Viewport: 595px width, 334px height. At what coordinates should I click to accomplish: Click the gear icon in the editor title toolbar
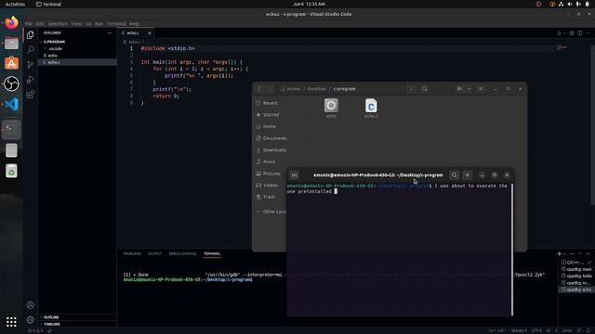[572, 33]
